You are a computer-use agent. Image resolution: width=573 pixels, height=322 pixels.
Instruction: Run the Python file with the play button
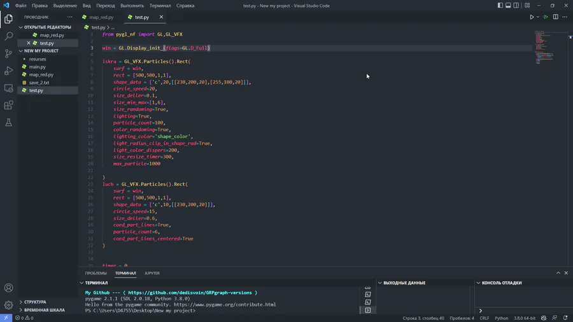tap(532, 17)
